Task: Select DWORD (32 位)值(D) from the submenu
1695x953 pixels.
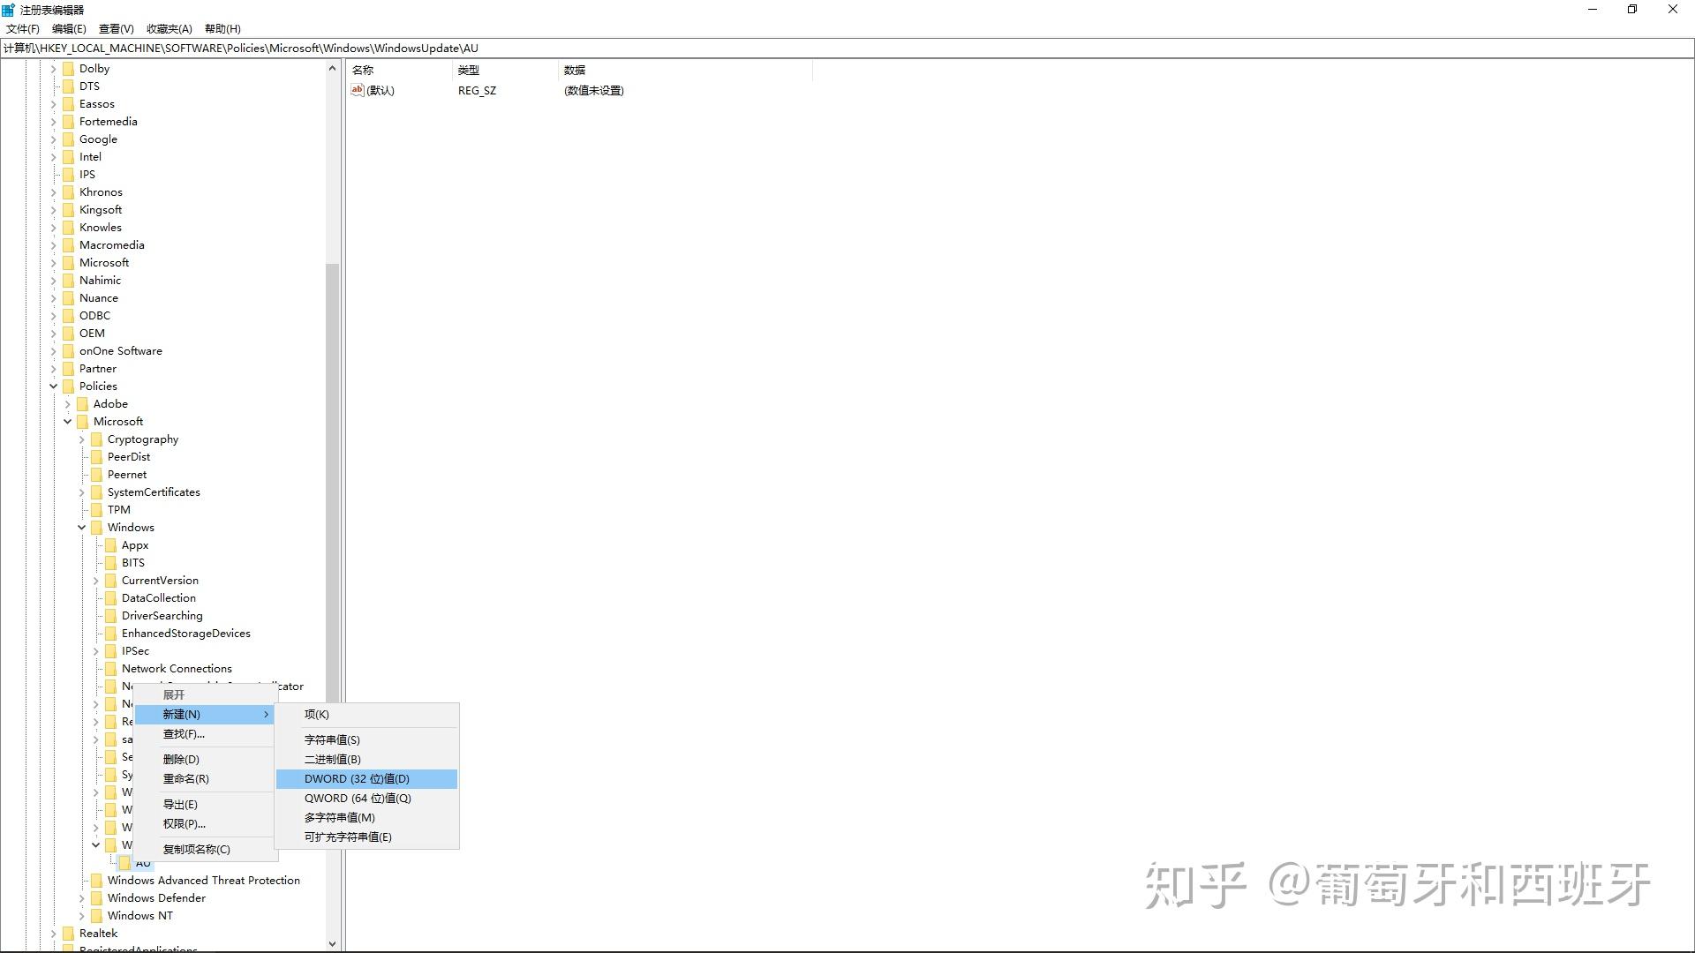Action: click(357, 778)
